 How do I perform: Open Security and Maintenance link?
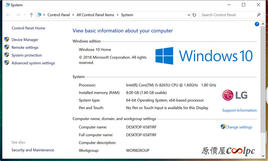click(32, 150)
